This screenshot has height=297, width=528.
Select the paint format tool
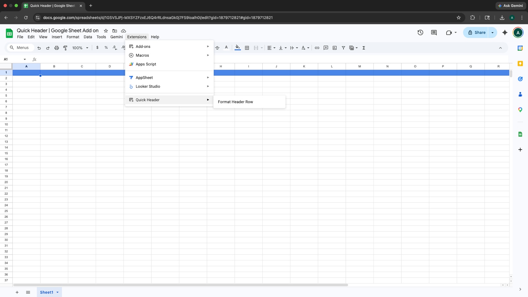65,48
